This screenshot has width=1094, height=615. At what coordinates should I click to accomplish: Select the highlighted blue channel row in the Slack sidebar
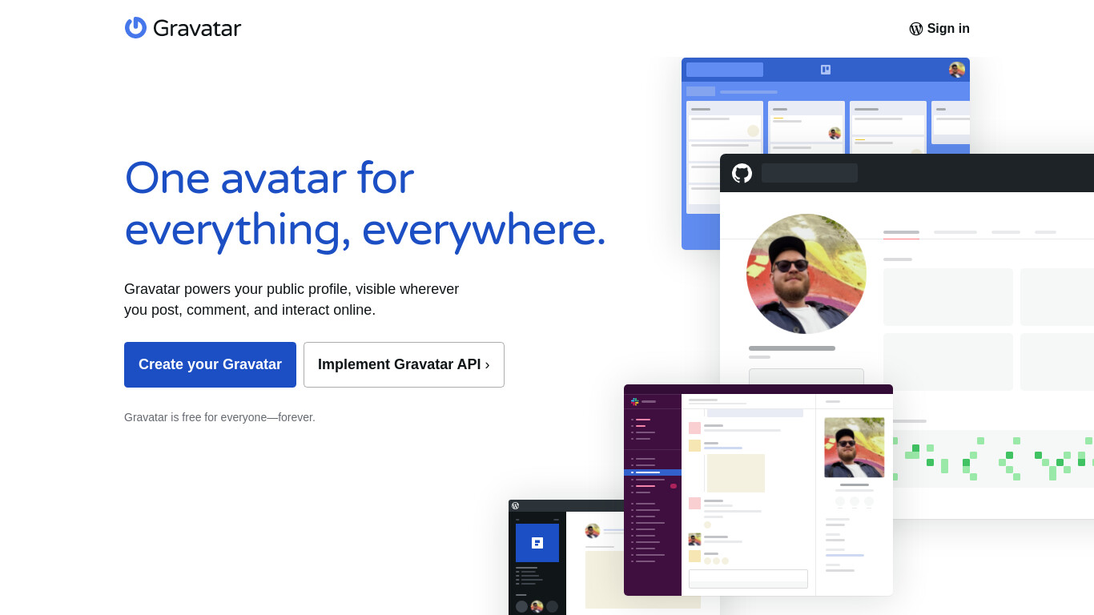tap(653, 472)
